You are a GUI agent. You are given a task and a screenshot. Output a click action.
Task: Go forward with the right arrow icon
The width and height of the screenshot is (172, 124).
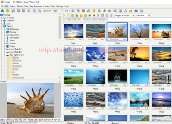tap(68, 15)
